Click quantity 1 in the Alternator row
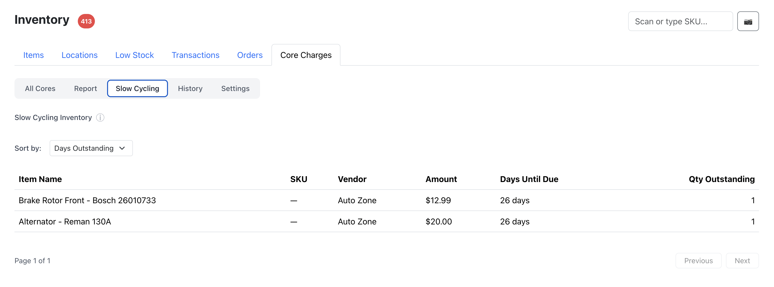This screenshot has height=287, width=774. (753, 222)
